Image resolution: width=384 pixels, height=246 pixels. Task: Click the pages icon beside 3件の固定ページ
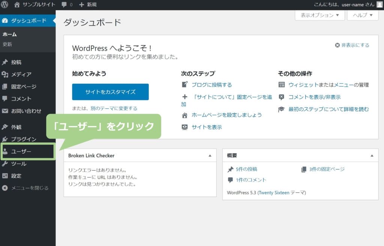point(304,169)
